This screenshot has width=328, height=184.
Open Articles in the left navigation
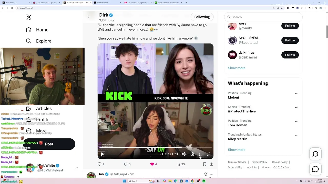tap(39, 108)
